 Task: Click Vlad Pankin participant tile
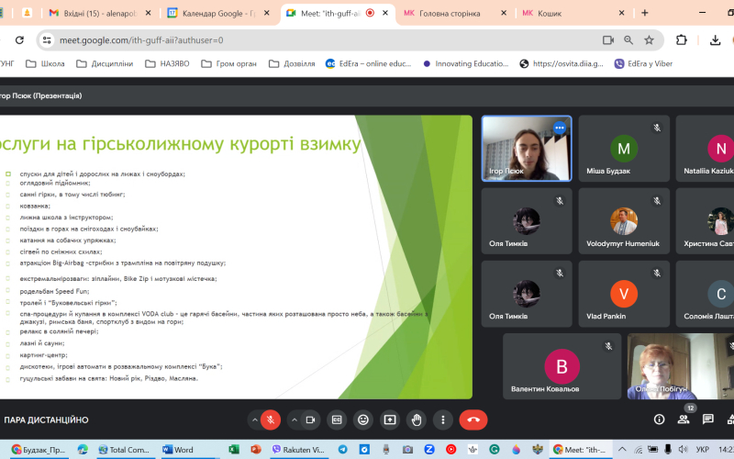624,294
